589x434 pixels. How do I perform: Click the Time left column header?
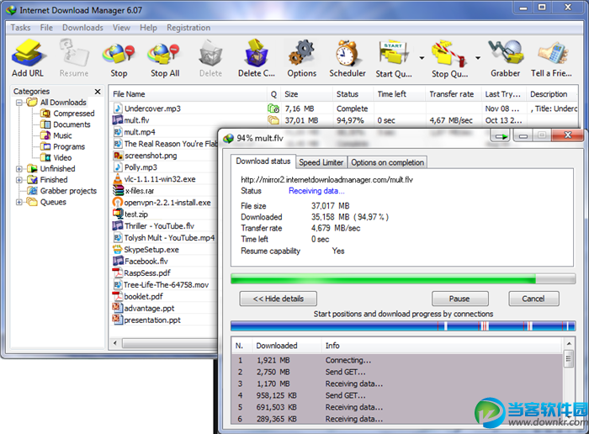tap(400, 94)
